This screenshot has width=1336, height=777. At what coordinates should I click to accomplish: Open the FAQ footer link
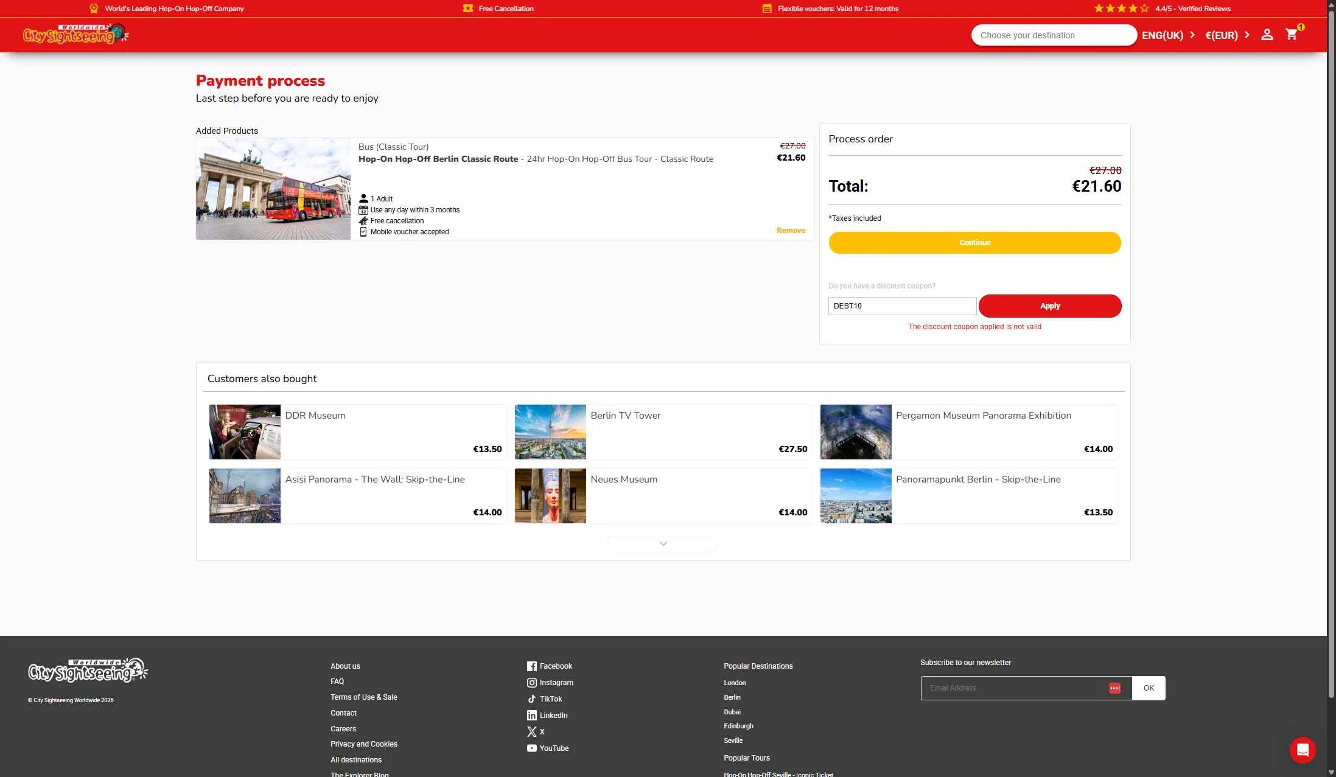pyautogui.click(x=337, y=681)
